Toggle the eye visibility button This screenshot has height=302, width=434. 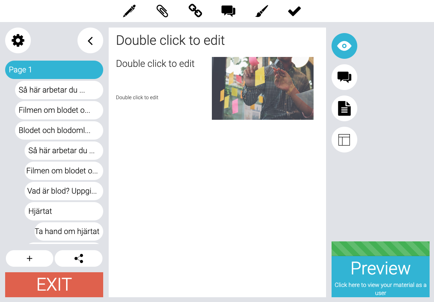click(x=344, y=46)
